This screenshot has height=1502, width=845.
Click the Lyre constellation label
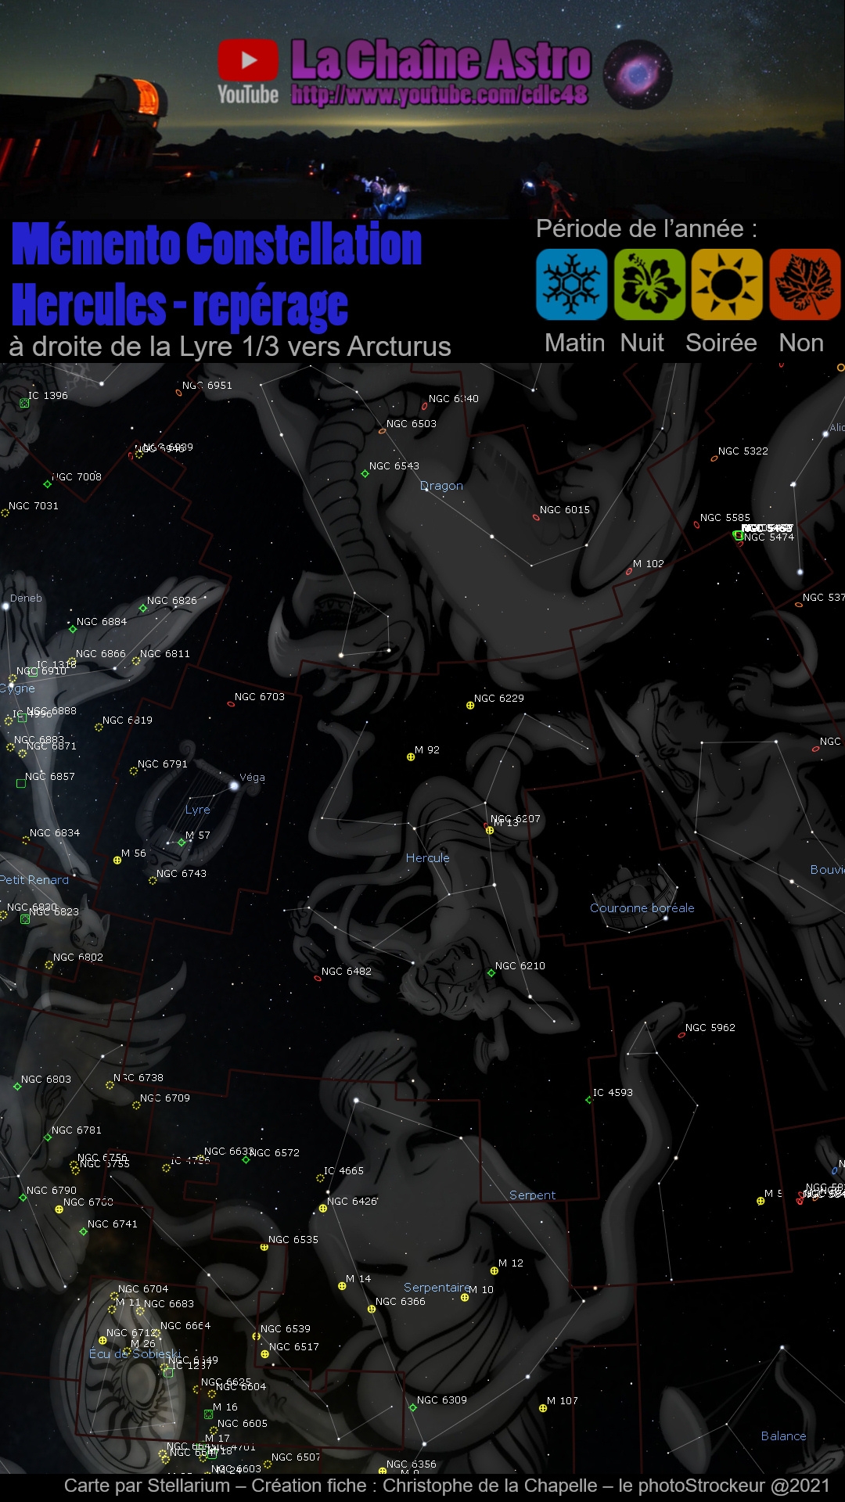click(198, 810)
